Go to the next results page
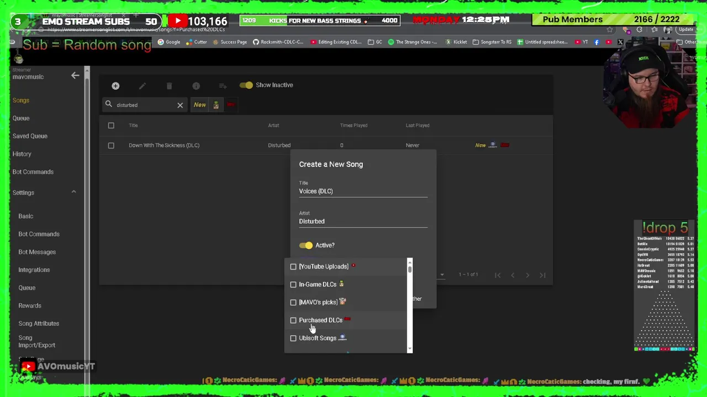Image resolution: width=707 pixels, height=397 pixels. [527, 275]
